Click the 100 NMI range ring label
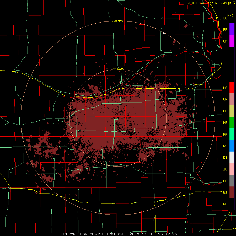 click(x=118, y=21)
